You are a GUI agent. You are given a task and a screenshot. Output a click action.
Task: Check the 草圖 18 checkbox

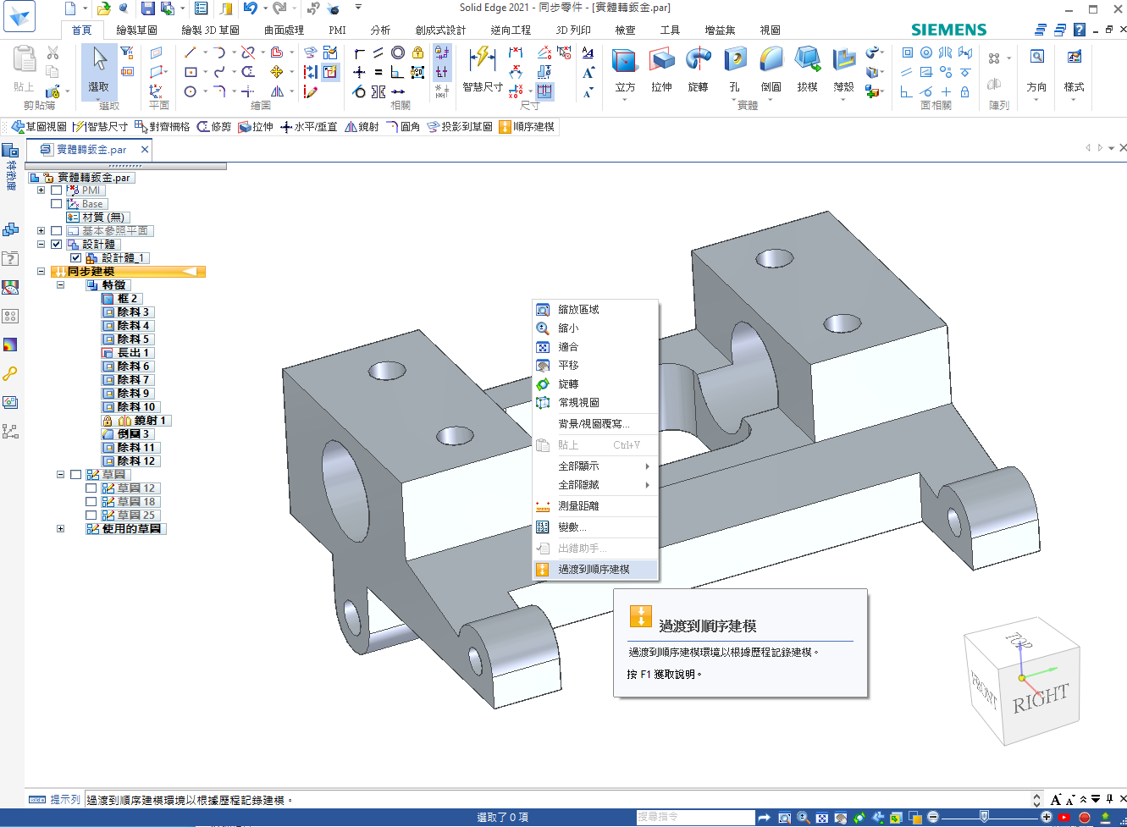91,502
